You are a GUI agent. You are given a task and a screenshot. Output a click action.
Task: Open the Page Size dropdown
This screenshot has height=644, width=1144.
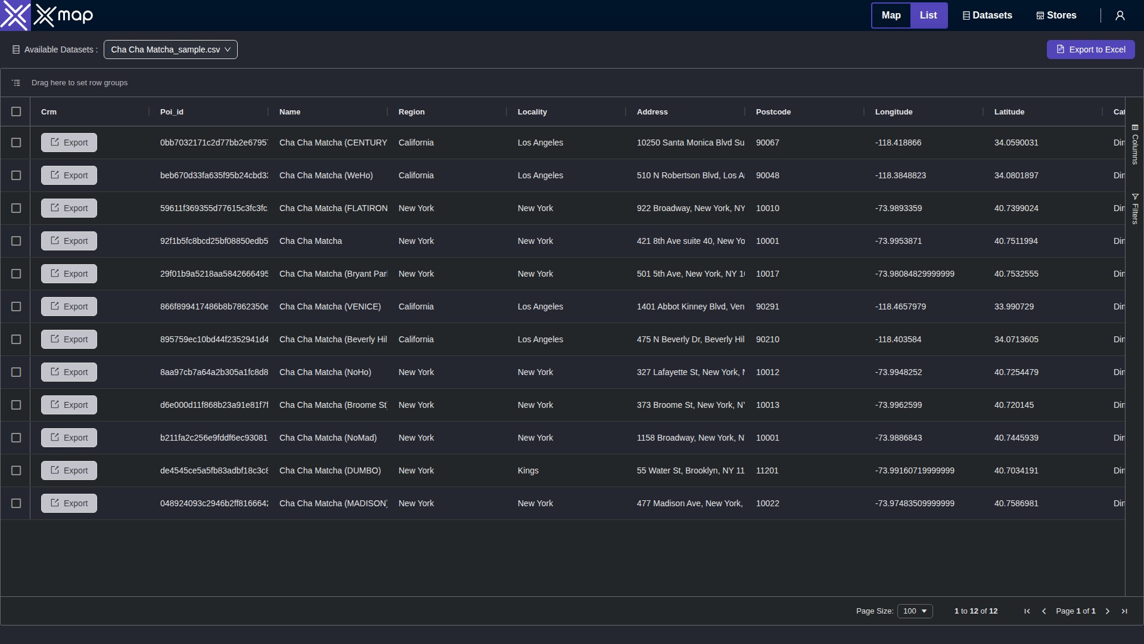[x=915, y=611]
